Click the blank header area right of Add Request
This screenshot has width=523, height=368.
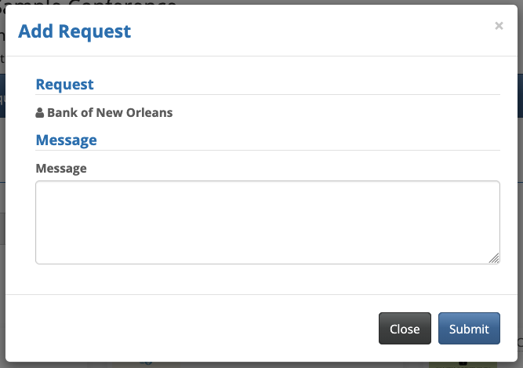(x=314, y=31)
